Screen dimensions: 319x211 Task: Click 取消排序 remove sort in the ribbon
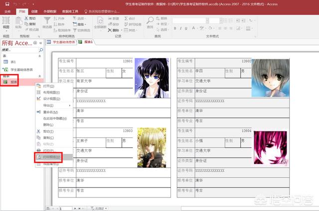coord(62,30)
